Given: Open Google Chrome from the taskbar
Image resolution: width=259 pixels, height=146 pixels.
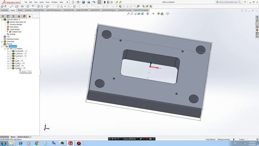Looking at the screenshot, I should point(37,143).
